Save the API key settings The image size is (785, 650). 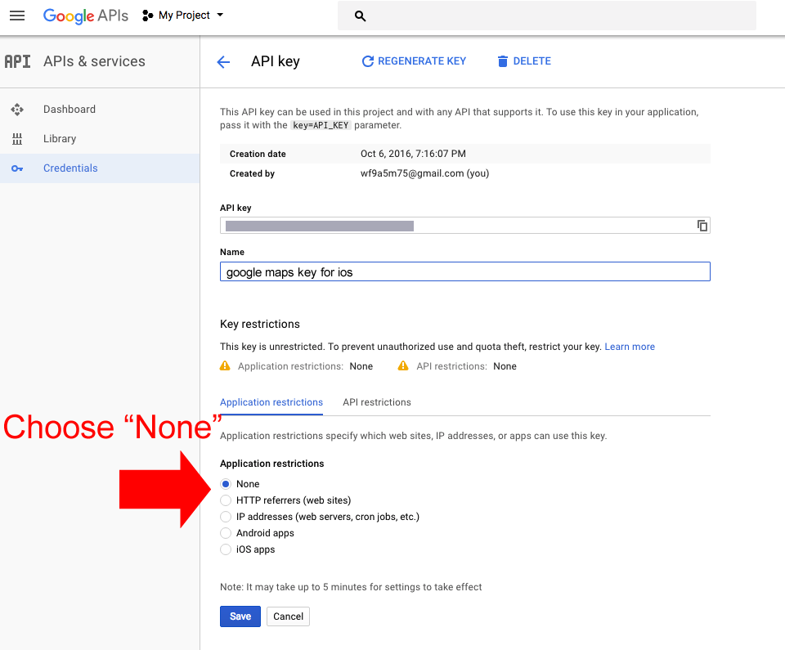(x=240, y=616)
